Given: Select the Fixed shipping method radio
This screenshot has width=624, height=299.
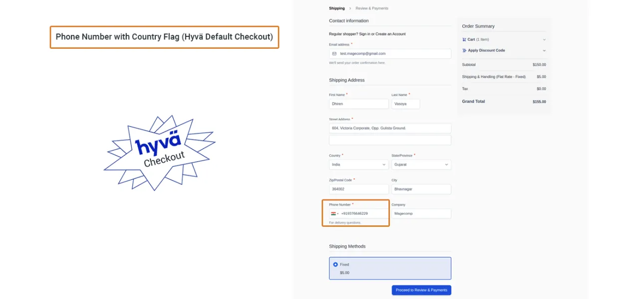Looking at the screenshot, I should coord(335,265).
